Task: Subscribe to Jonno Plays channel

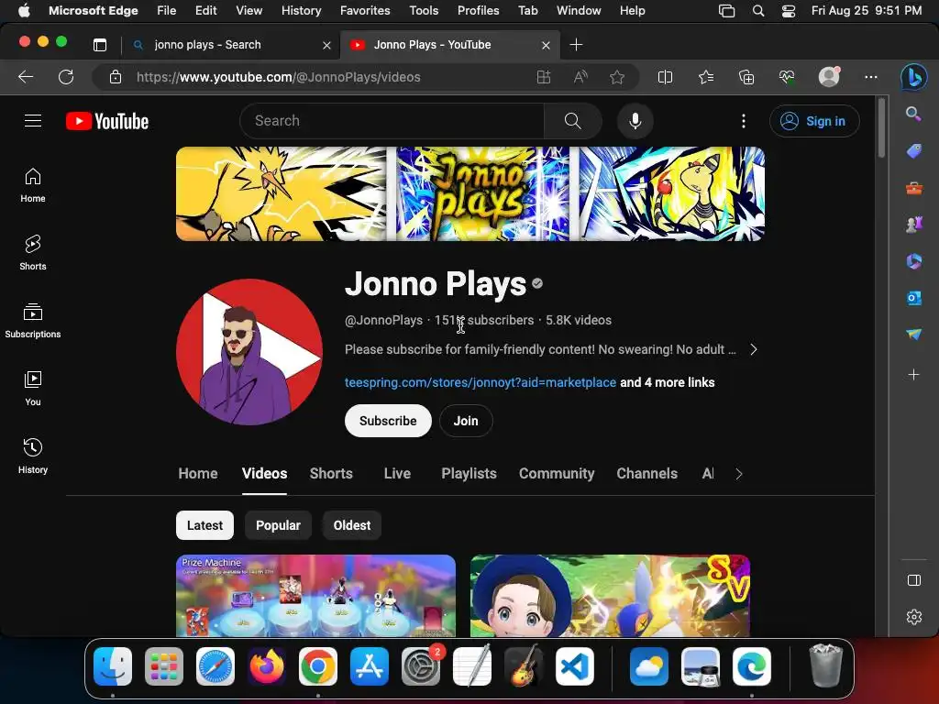Action: (x=388, y=421)
